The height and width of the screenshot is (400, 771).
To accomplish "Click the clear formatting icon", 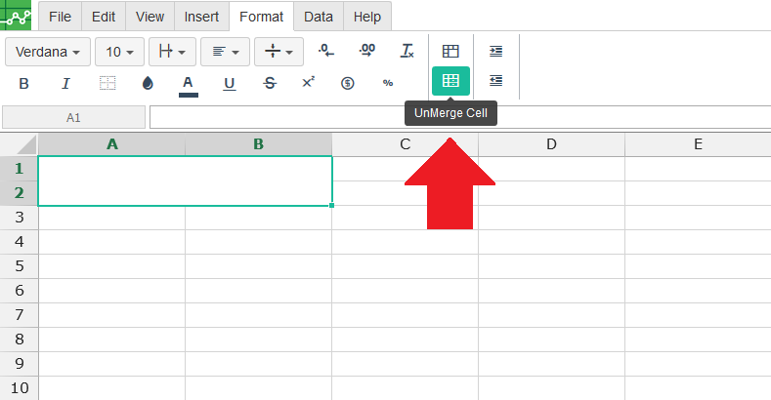I will (x=407, y=51).
